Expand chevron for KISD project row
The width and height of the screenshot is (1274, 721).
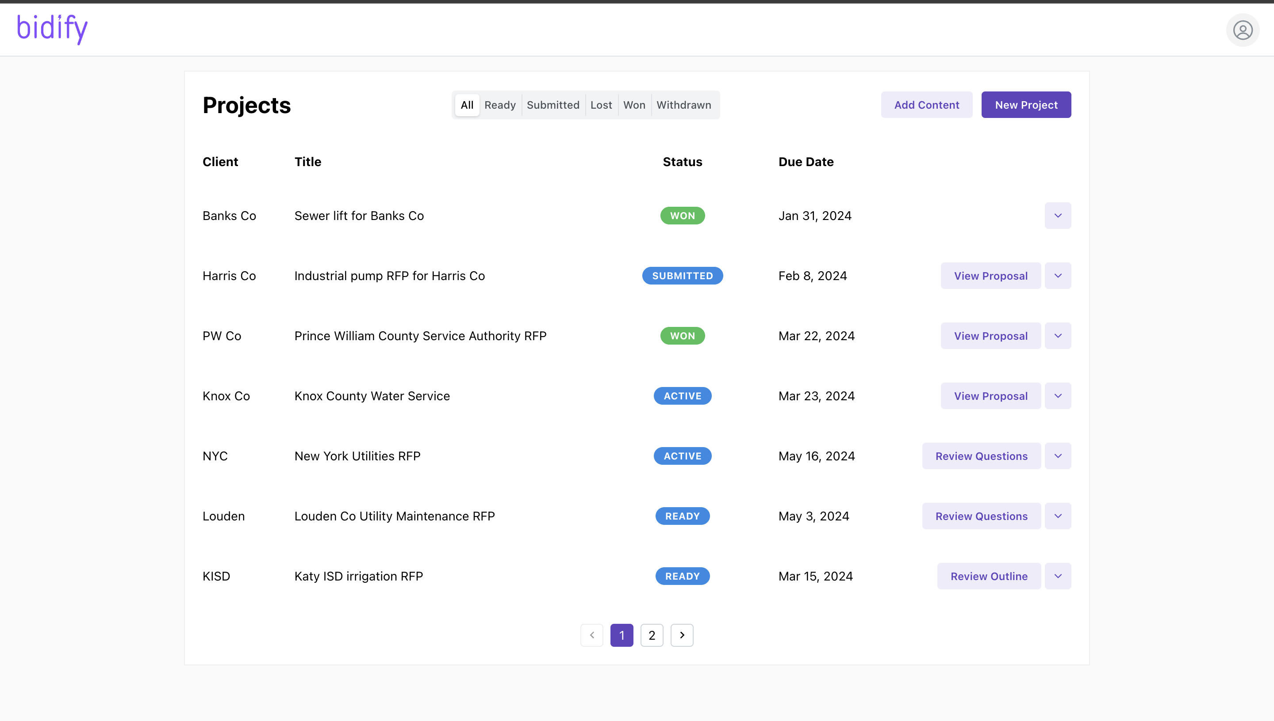(1057, 576)
